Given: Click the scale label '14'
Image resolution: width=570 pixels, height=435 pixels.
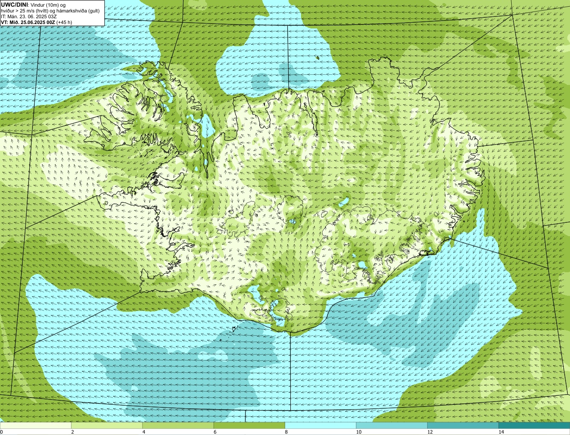Looking at the screenshot, I should [x=501, y=432].
